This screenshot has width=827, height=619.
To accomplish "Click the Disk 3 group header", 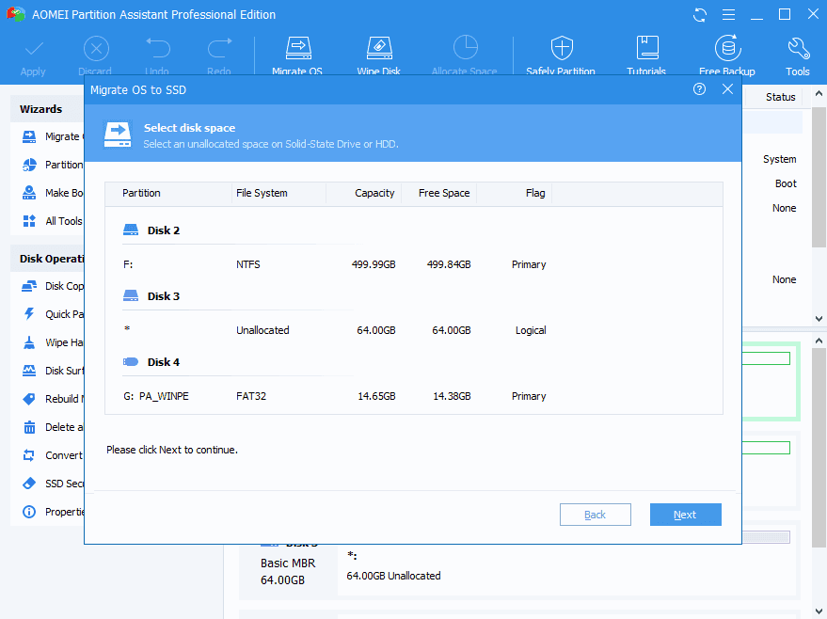I will pos(151,296).
